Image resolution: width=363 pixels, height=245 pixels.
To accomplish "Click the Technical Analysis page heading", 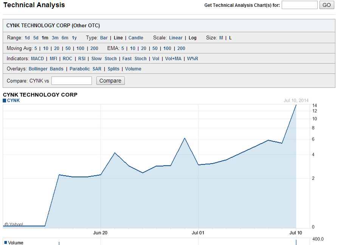I will coord(34,5).
